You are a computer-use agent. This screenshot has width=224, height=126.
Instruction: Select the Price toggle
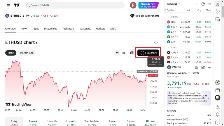click(x=11, y=53)
